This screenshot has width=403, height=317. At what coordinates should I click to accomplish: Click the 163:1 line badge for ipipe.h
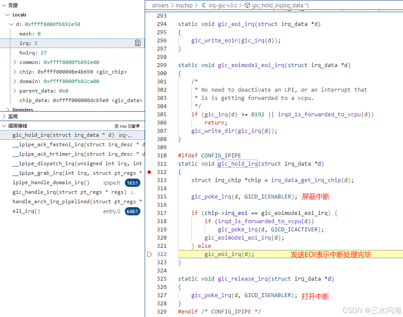132,183
